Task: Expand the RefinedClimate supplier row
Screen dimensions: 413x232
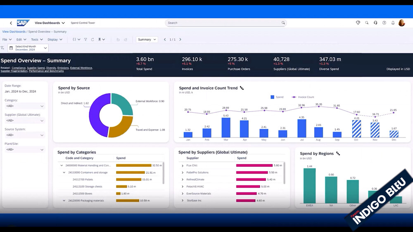Action: point(183,180)
